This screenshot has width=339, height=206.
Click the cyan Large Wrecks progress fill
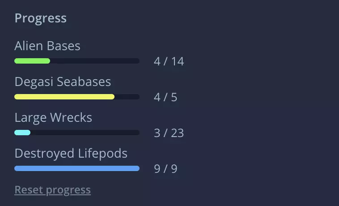pyautogui.click(x=22, y=133)
